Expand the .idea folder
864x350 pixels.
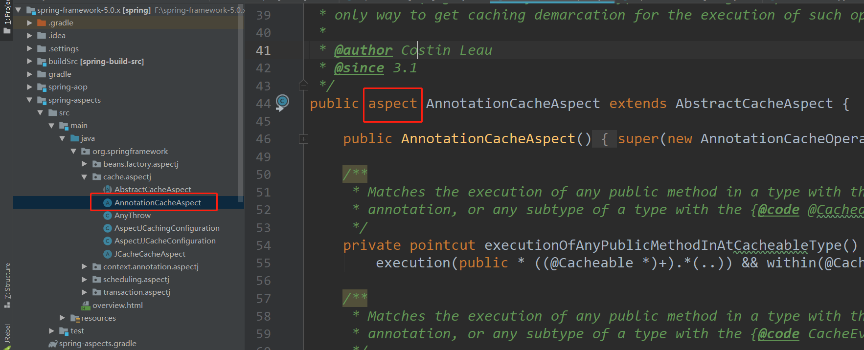[29, 36]
